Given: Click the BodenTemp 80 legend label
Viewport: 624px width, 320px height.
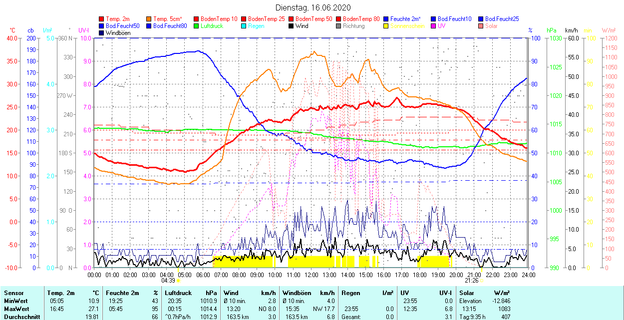Looking at the screenshot, I should (361, 19).
